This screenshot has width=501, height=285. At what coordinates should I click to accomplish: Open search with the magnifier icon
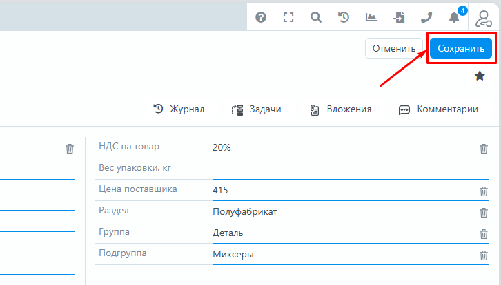pyautogui.click(x=316, y=18)
